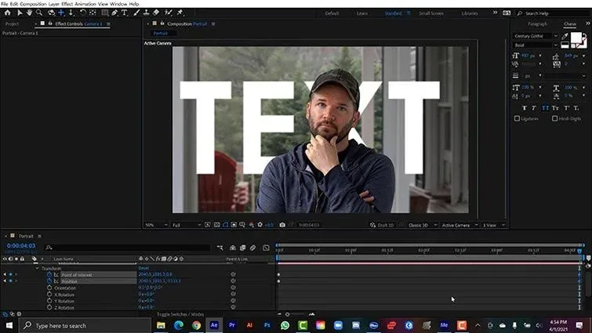592x333 pixels.
Task: Toggle All Caps text style
Action: [545, 108]
